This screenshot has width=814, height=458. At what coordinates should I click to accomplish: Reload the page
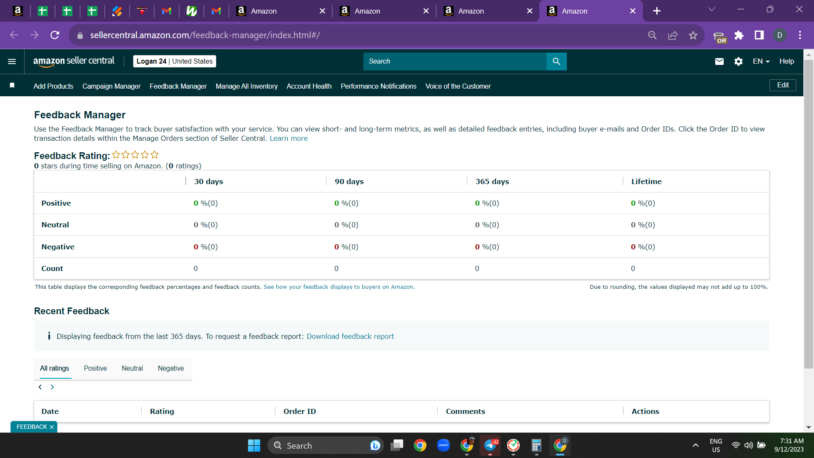tap(55, 35)
